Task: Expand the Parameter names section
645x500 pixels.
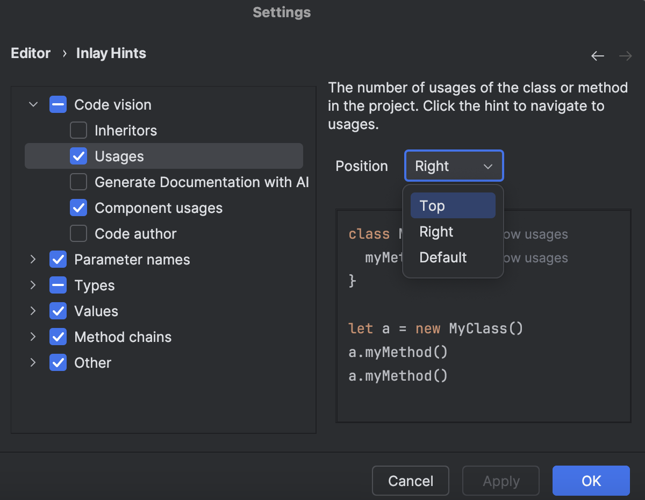Action: pos(33,259)
